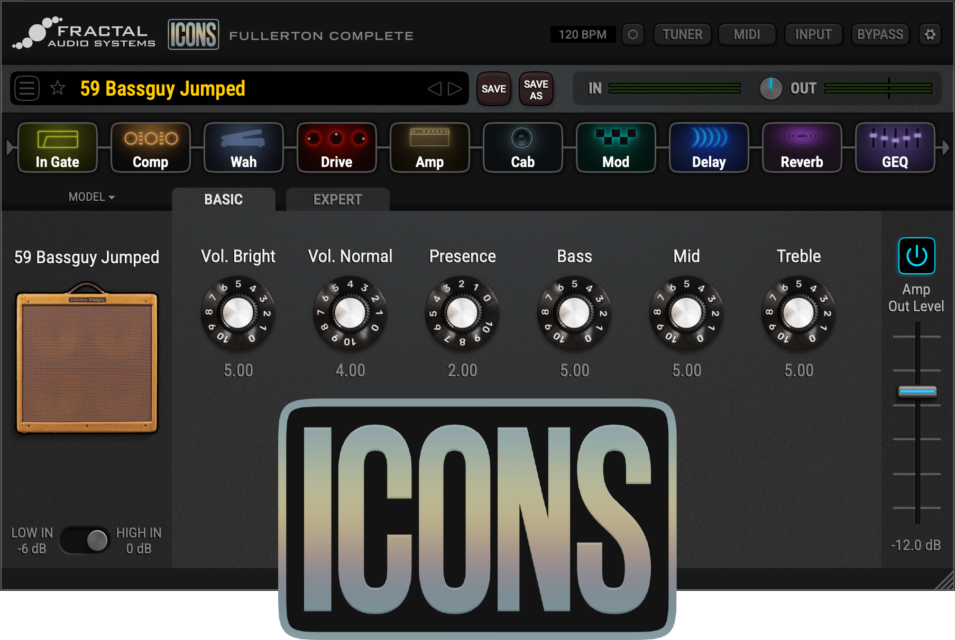The height and width of the screenshot is (640, 955).
Task: Open the Delay effect block
Action: tap(709, 147)
